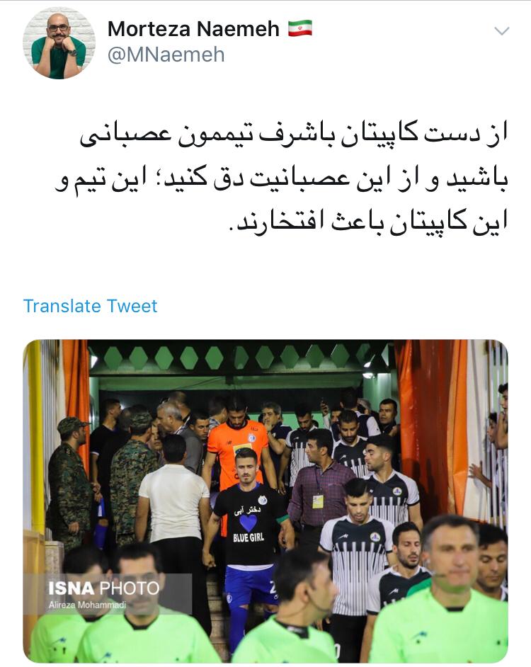Viewport: 531px width, 667px height.
Task: Click the BLUE GIRL text on black shirt
Action: tap(249, 537)
